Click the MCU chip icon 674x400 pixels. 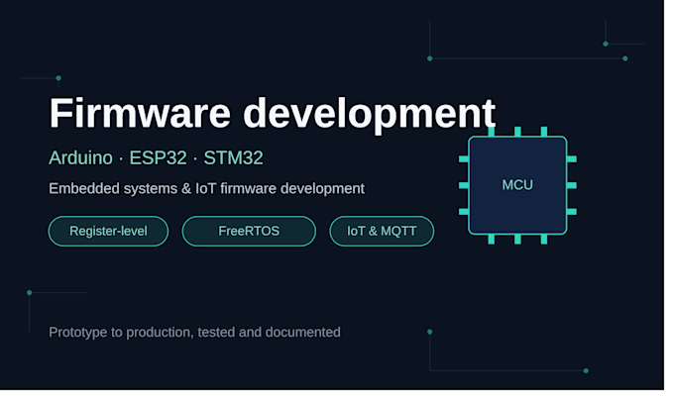(517, 185)
